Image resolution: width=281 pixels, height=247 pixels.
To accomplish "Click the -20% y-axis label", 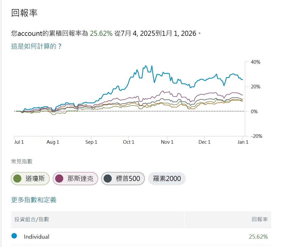I will [256, 136].
